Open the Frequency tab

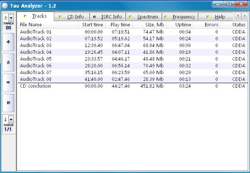click(x=180, y=17)
